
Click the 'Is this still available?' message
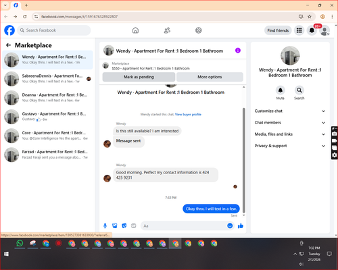147,131
